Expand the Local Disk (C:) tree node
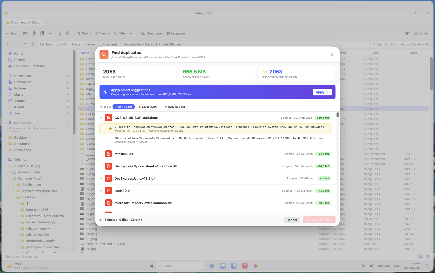 (10, 166)
